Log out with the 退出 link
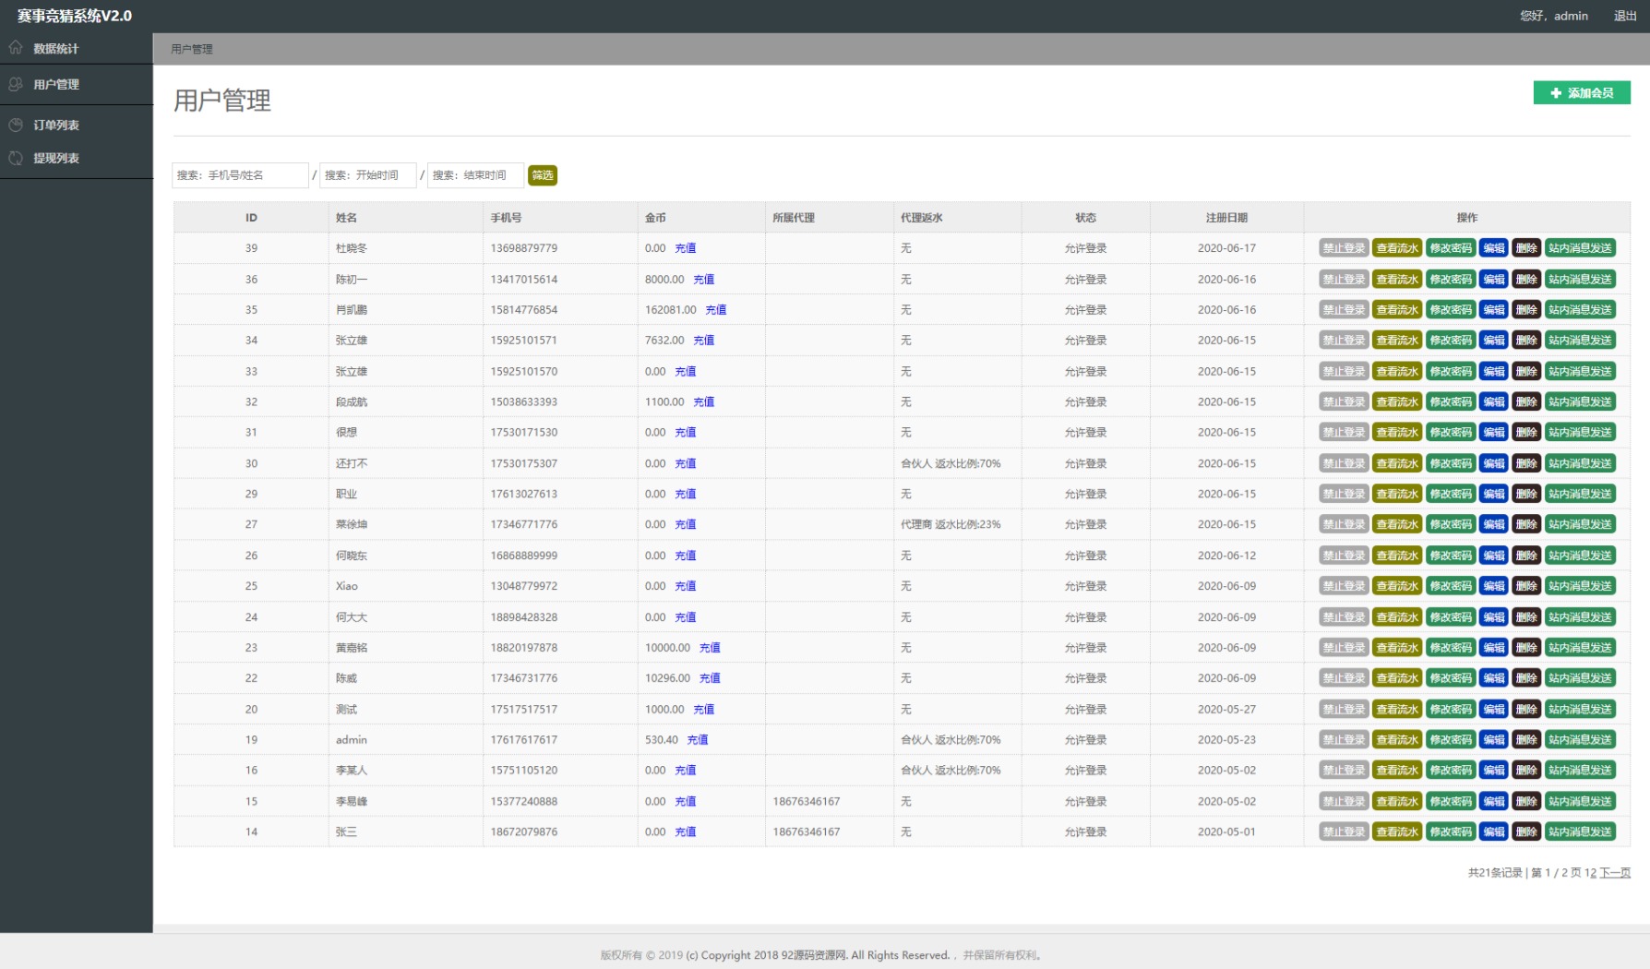 click(1625, 16)
